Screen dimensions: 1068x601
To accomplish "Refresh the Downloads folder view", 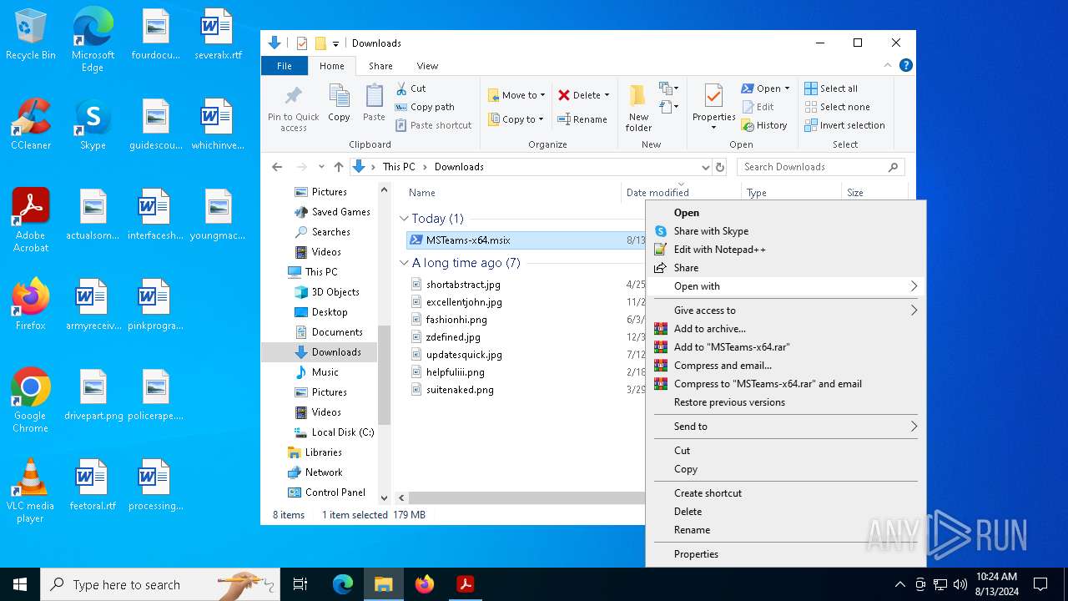I will point(721,167).
